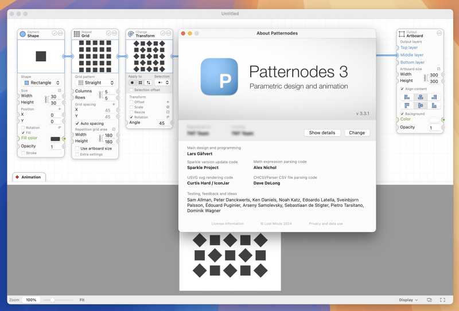
Task: Select align right icon in Artboard node
Action: tap(434, 97)
